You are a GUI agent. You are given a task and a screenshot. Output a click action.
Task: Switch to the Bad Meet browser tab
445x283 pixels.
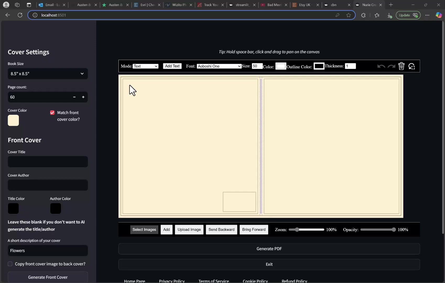coord(274,5)
